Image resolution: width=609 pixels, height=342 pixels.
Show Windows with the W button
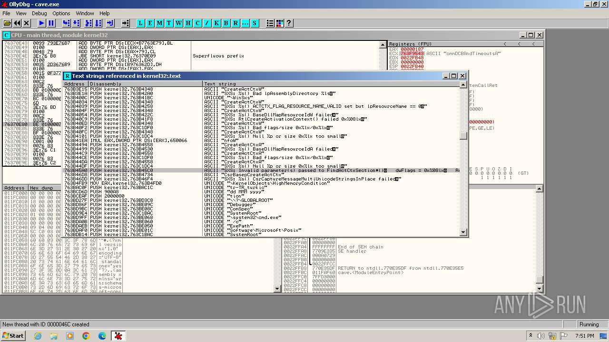click(179, 23)
